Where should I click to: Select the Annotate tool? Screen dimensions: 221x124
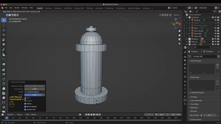click(x=4, y=50)
